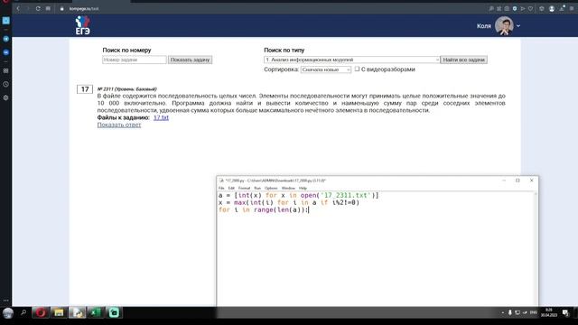Image resolution: width=578 pixels, height=325 pixels.
Task: Click taskbar search magnifier
Action: [23, 312]
